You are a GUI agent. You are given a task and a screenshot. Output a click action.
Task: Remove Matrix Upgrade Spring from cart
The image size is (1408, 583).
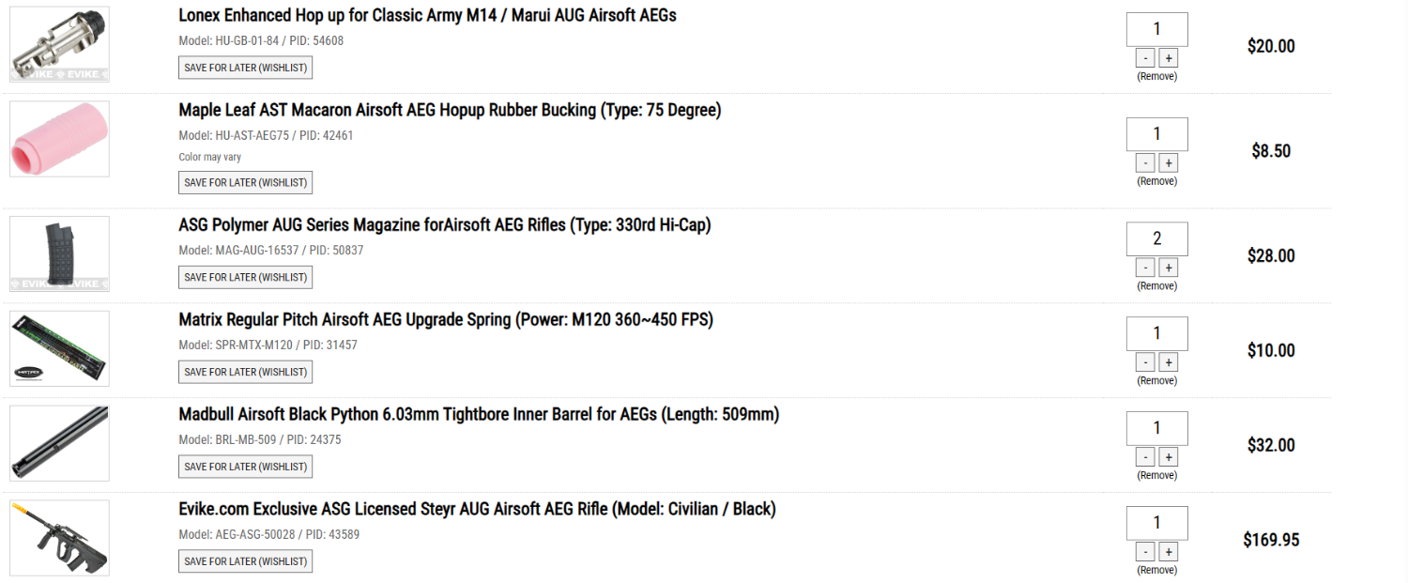click(x=1156, y=381)
